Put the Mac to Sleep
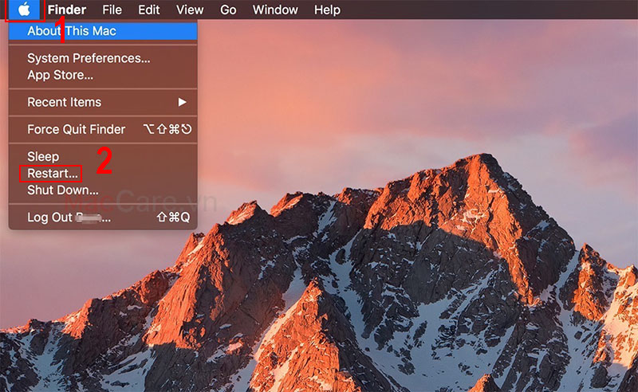 click(103, 156)
